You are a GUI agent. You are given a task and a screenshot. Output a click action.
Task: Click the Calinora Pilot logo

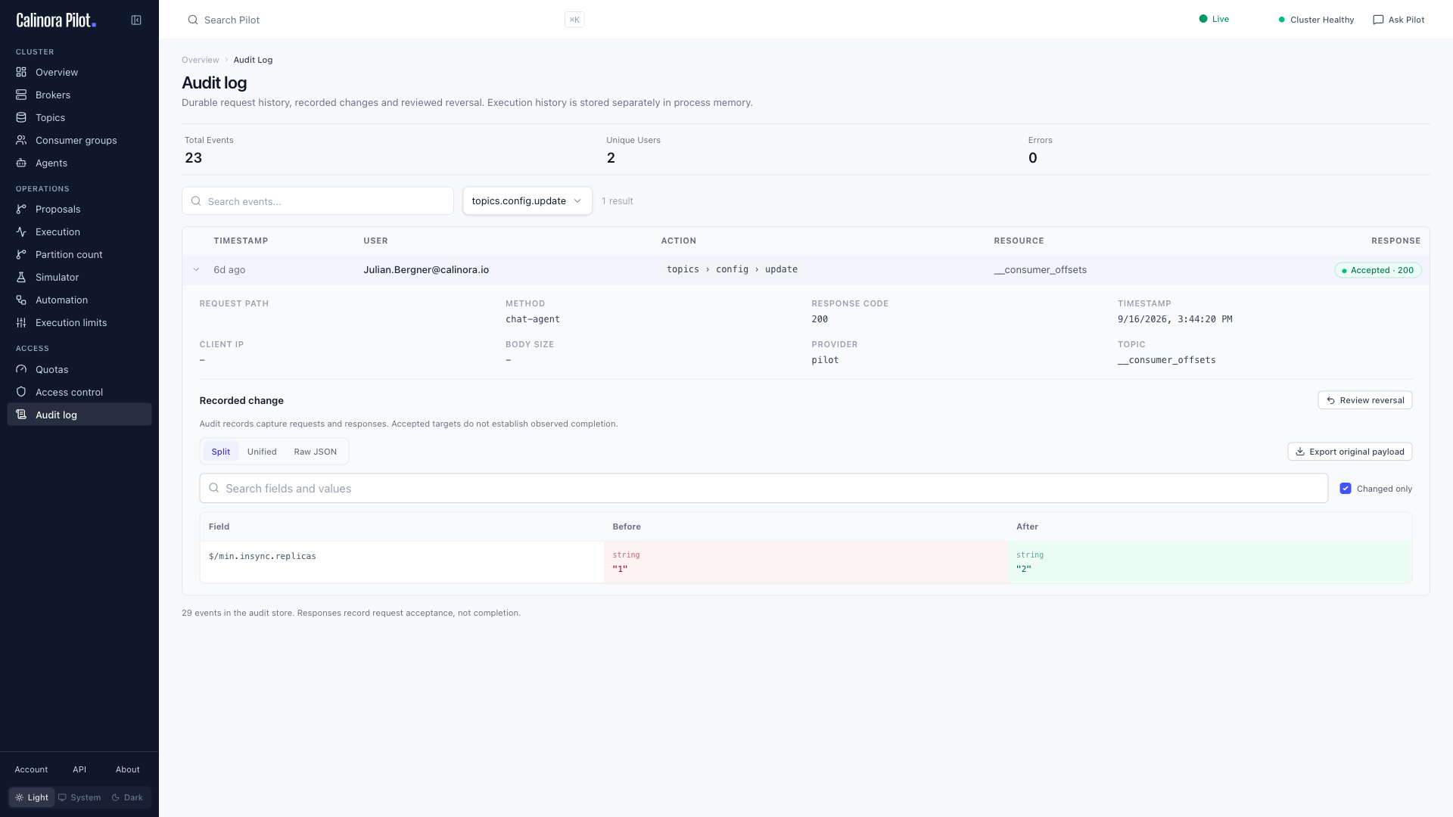pos(56,20)
